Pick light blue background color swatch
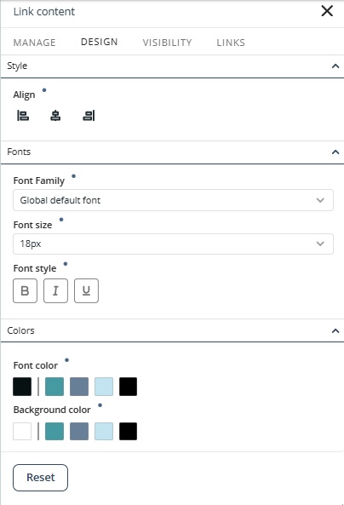Viewport: 344px width, 505px height. 104,431
